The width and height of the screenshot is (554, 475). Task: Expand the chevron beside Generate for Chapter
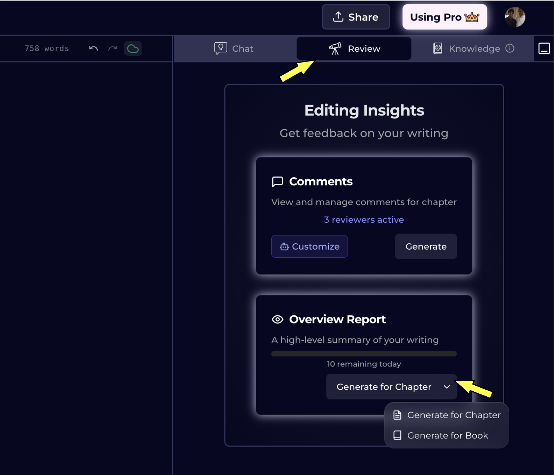446,387
